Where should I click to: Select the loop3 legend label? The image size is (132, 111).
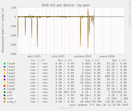[x=11, y=73]
